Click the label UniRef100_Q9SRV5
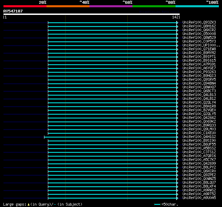Image resolution: width=222 pixels, height=207 pixels. click(x=199, y=80)
